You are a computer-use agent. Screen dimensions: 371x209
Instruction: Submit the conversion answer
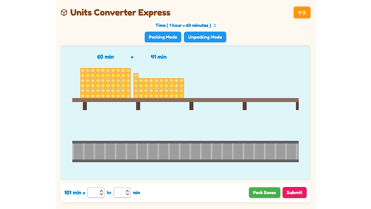[294, 193]
